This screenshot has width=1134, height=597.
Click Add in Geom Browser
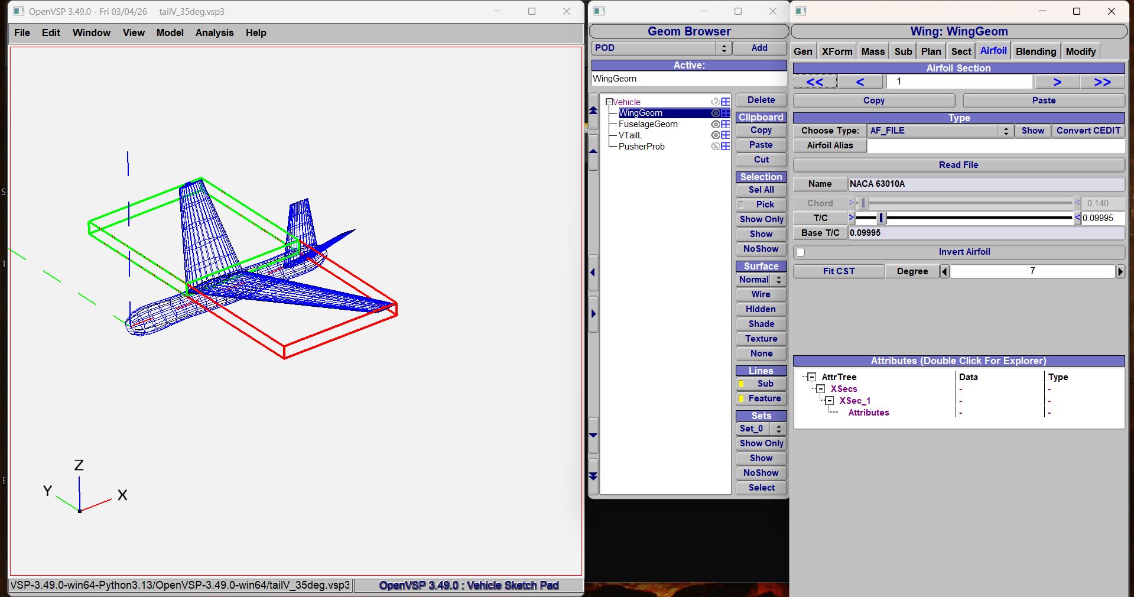[760, 48]
